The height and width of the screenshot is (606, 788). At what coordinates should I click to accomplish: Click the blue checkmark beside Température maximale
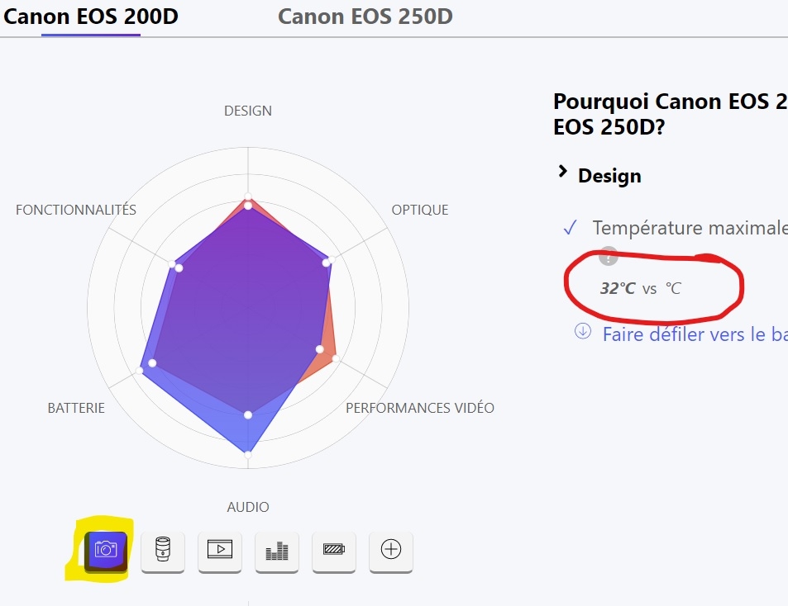coord(571,228)
